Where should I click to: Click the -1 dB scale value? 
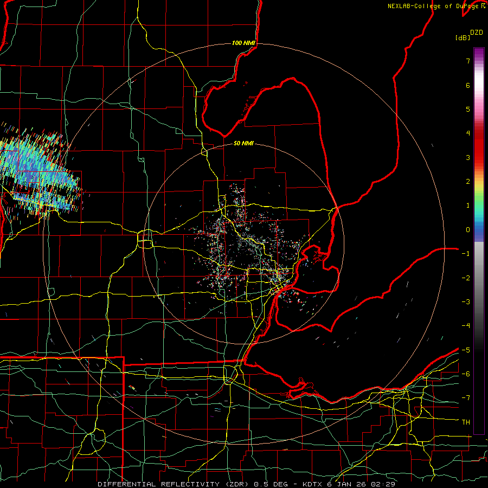466,254
